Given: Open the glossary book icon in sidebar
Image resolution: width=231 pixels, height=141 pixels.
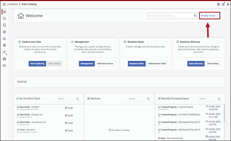Looking at the screenshot, I should 4,45.
